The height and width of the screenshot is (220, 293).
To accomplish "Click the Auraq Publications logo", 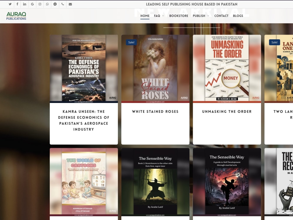I will pyautogui.click(x=16, y=16).
